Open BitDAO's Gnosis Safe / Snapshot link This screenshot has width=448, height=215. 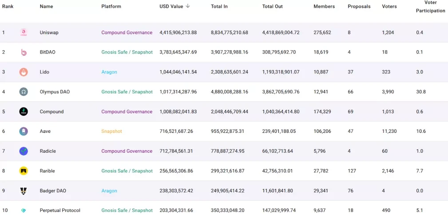(127, 52)
